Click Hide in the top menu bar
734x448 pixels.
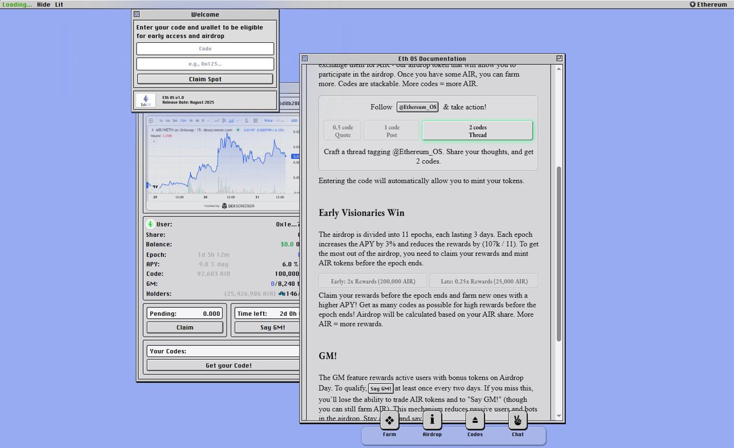[43, 4]
